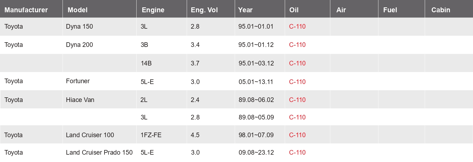Click the Air column header

coord(341,10)
